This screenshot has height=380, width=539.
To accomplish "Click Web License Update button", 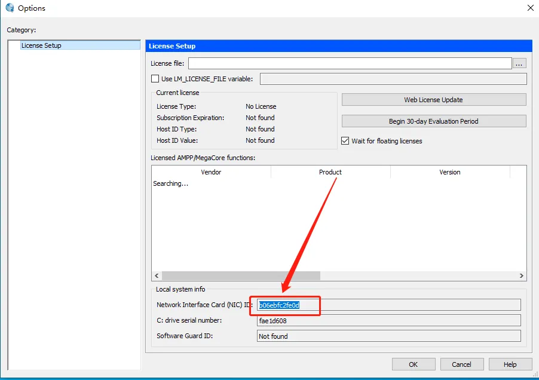I will tap(433, 100).
